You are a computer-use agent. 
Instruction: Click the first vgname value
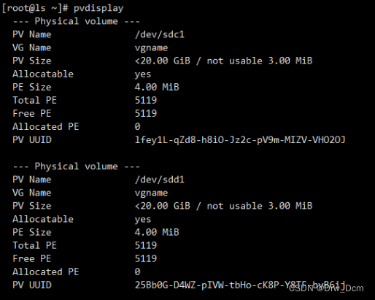tap(151, 48)
